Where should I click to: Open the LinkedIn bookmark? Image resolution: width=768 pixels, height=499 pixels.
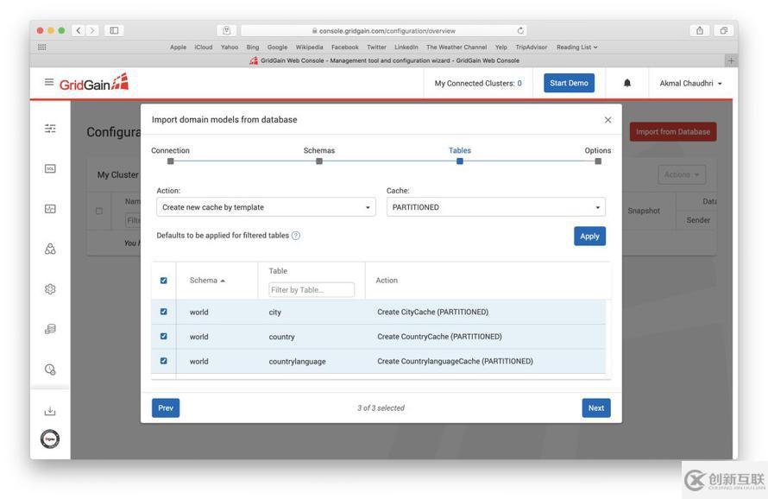(x=406, y=47)
